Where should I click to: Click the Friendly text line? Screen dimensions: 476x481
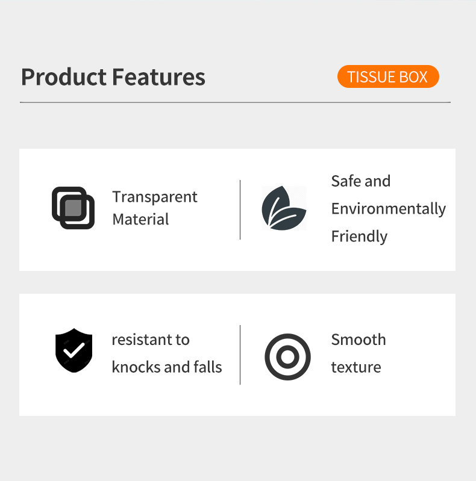pyautogui.click(x=359, y=237)
